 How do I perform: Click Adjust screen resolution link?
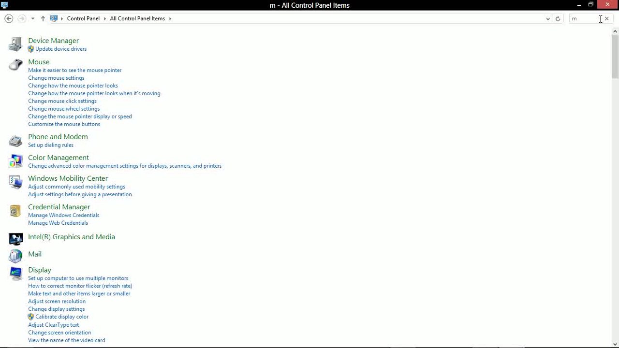coord(57,302)
